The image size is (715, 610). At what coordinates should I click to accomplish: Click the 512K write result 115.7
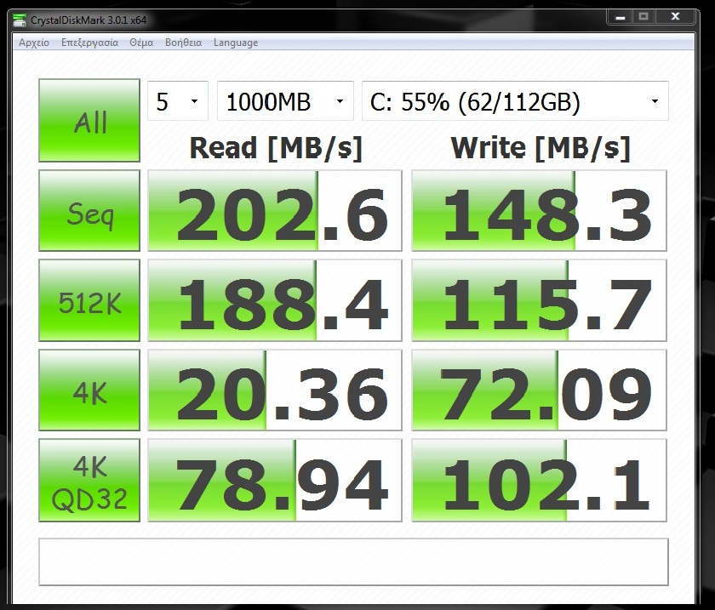point(539,300)
